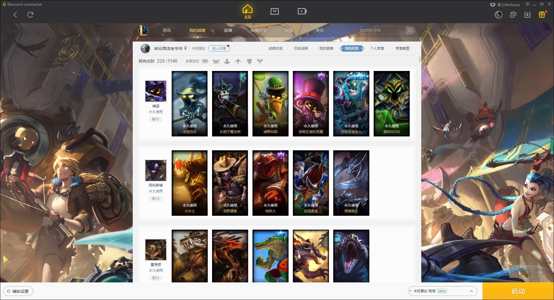Open the 斗牛士 skin thumbnail
The height and width of the screenshot is (300, 554).
(x=190, y=183)
